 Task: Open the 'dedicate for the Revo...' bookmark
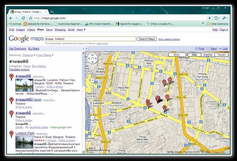pyautogui.click(x=38, y=24)
